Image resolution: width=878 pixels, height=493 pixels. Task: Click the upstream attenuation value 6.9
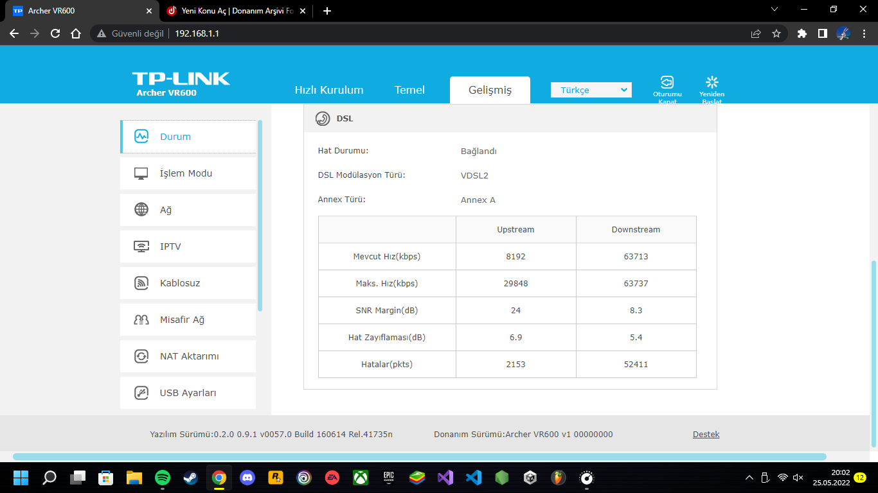pos(515,338)
